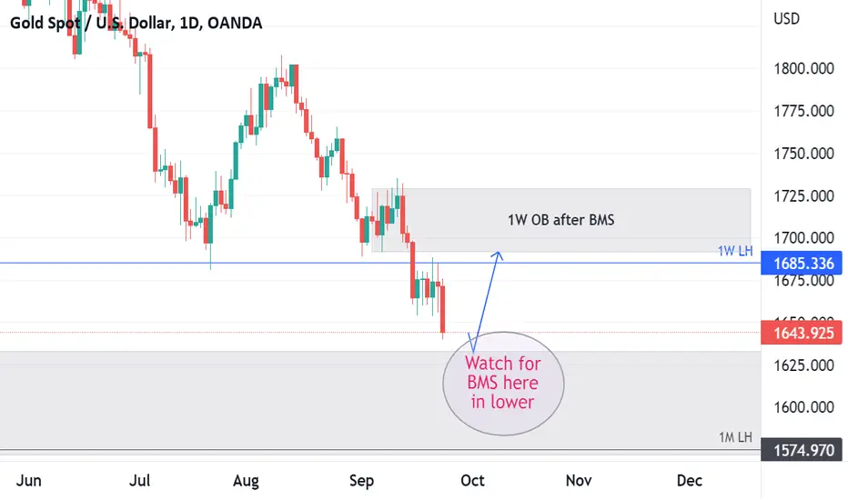Viewport: 848px width, 500px height.
Task: Select the 1685.336 blue price label
Action: click(802, 264)
